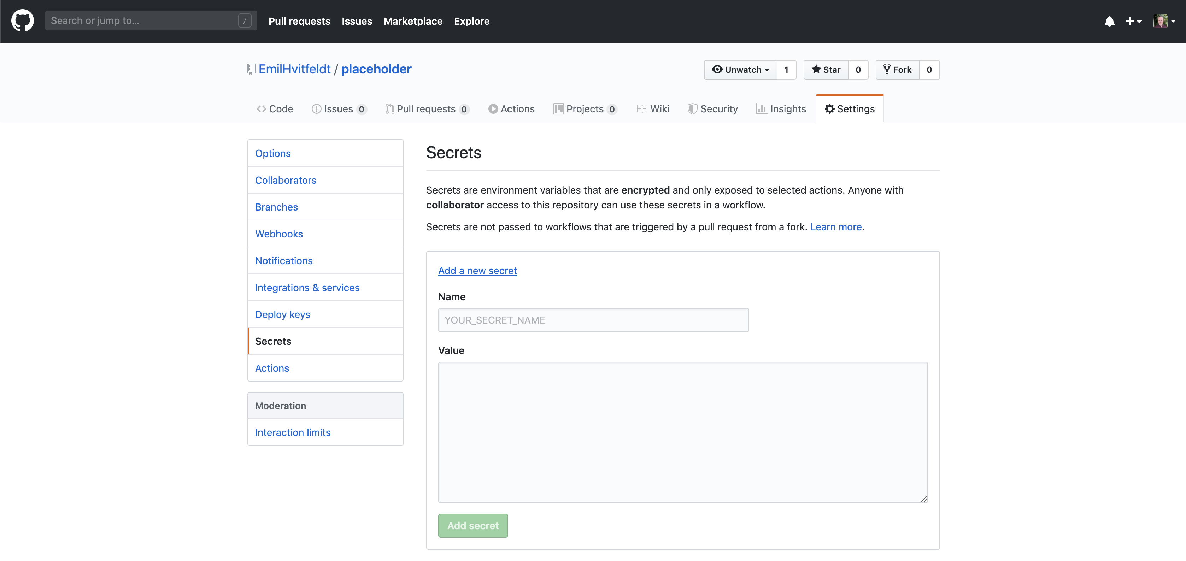Open the plus create-new dropdown

pos(1133,21)
